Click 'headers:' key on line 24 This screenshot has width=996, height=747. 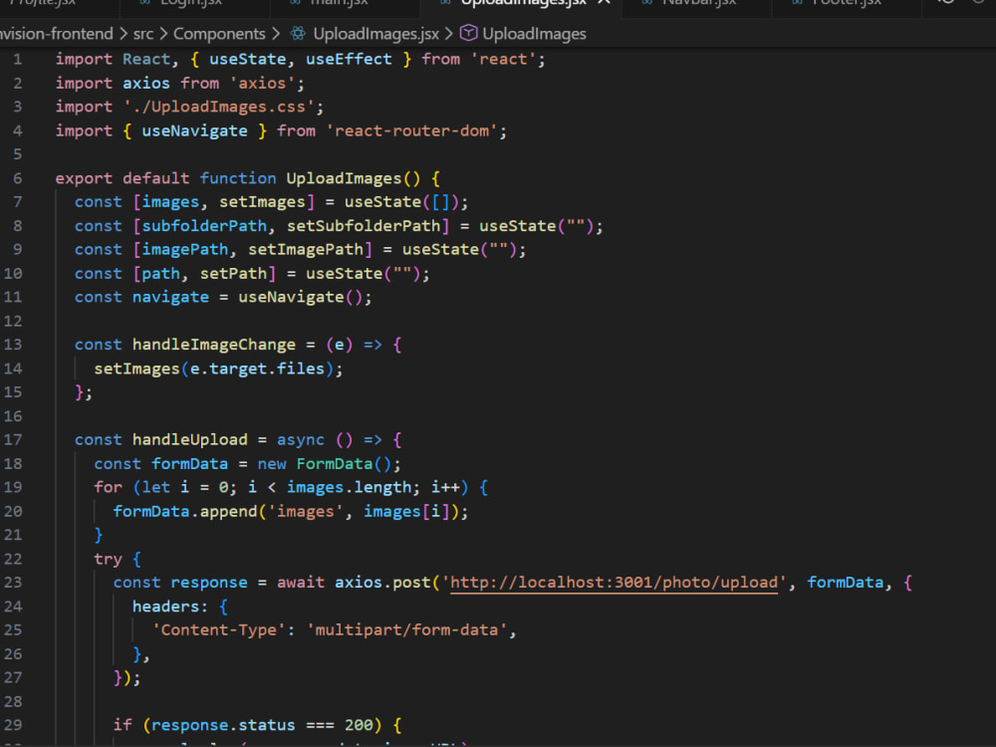click(x=169, y=607)
